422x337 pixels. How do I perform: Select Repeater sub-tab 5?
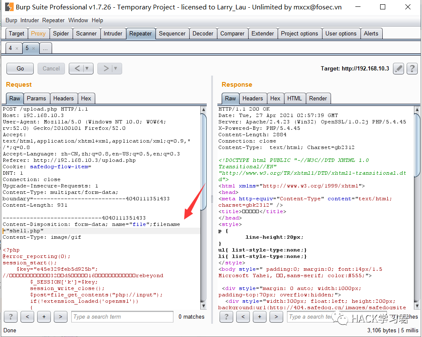(27, 48)
